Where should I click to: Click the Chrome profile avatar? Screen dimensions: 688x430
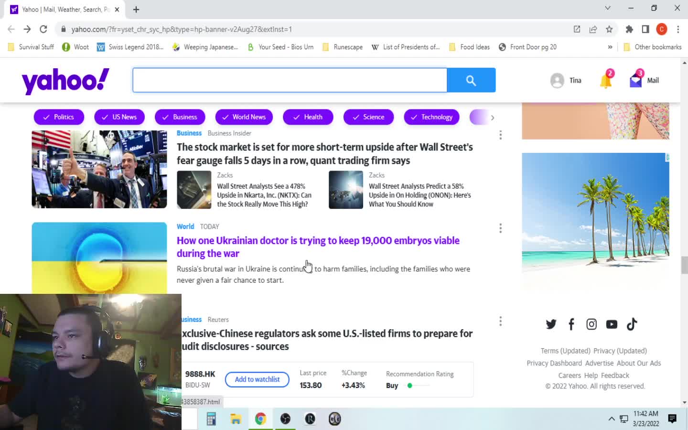pos(662,29)
